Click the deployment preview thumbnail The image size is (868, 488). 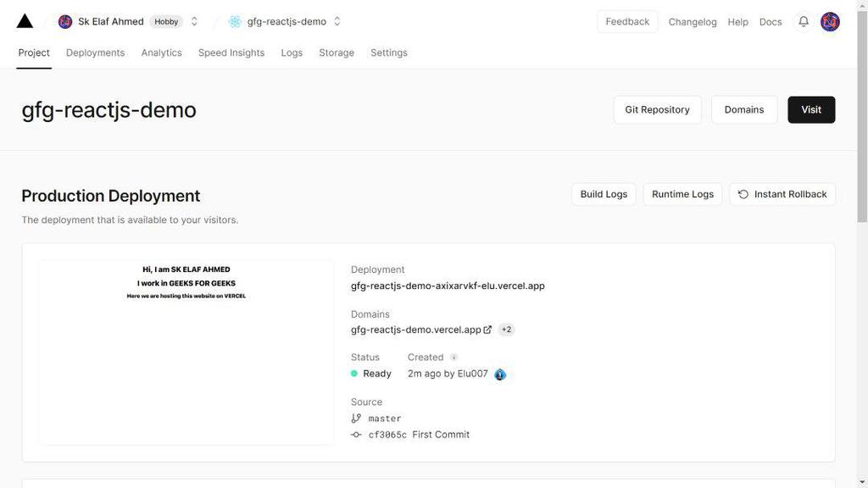(x=186, y=352)
